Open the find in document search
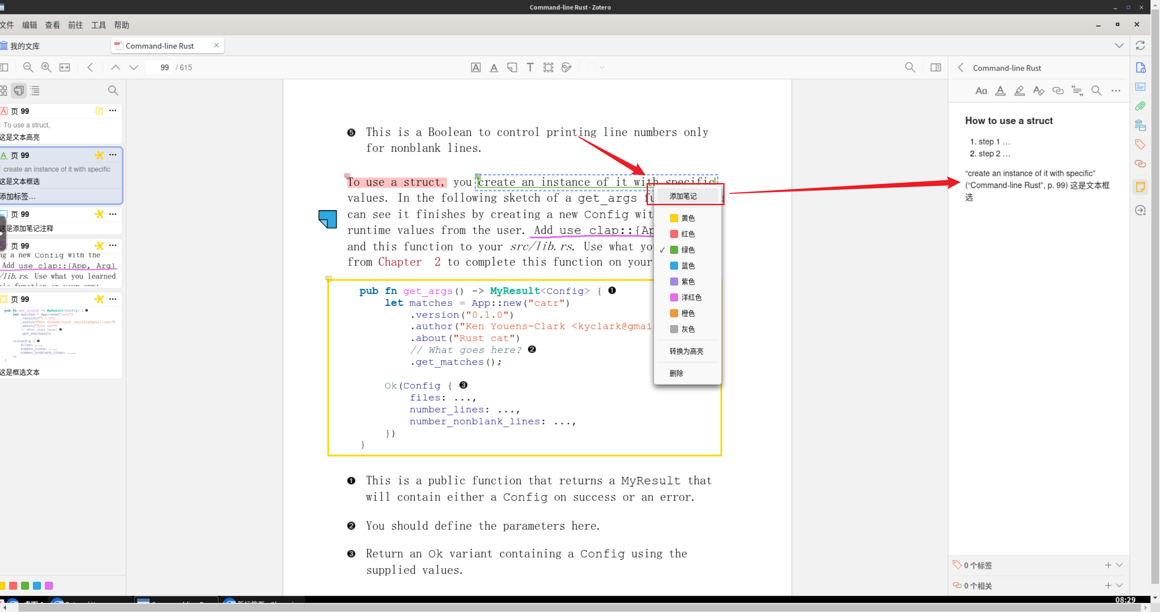 (910, 67)
